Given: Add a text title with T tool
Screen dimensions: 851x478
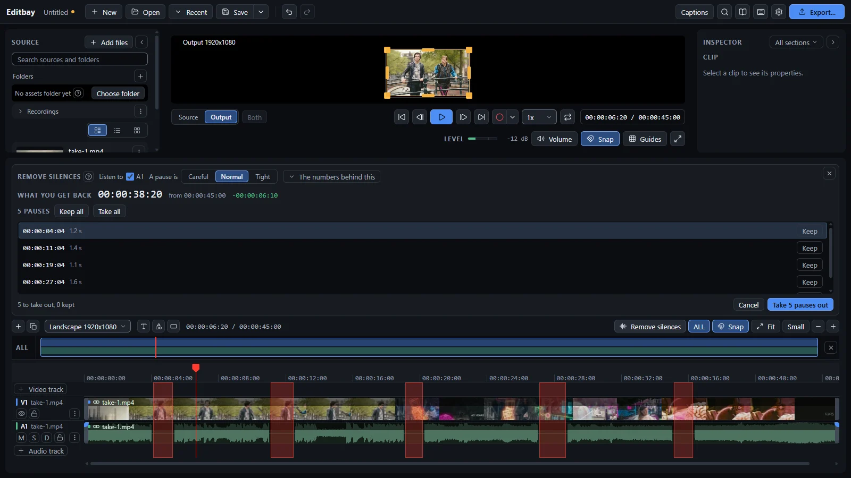Looking at the screenshot, I should (144, 327).
